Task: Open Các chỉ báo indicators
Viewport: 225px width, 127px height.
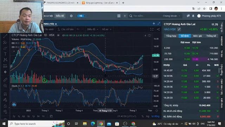Action: [65, 29]
